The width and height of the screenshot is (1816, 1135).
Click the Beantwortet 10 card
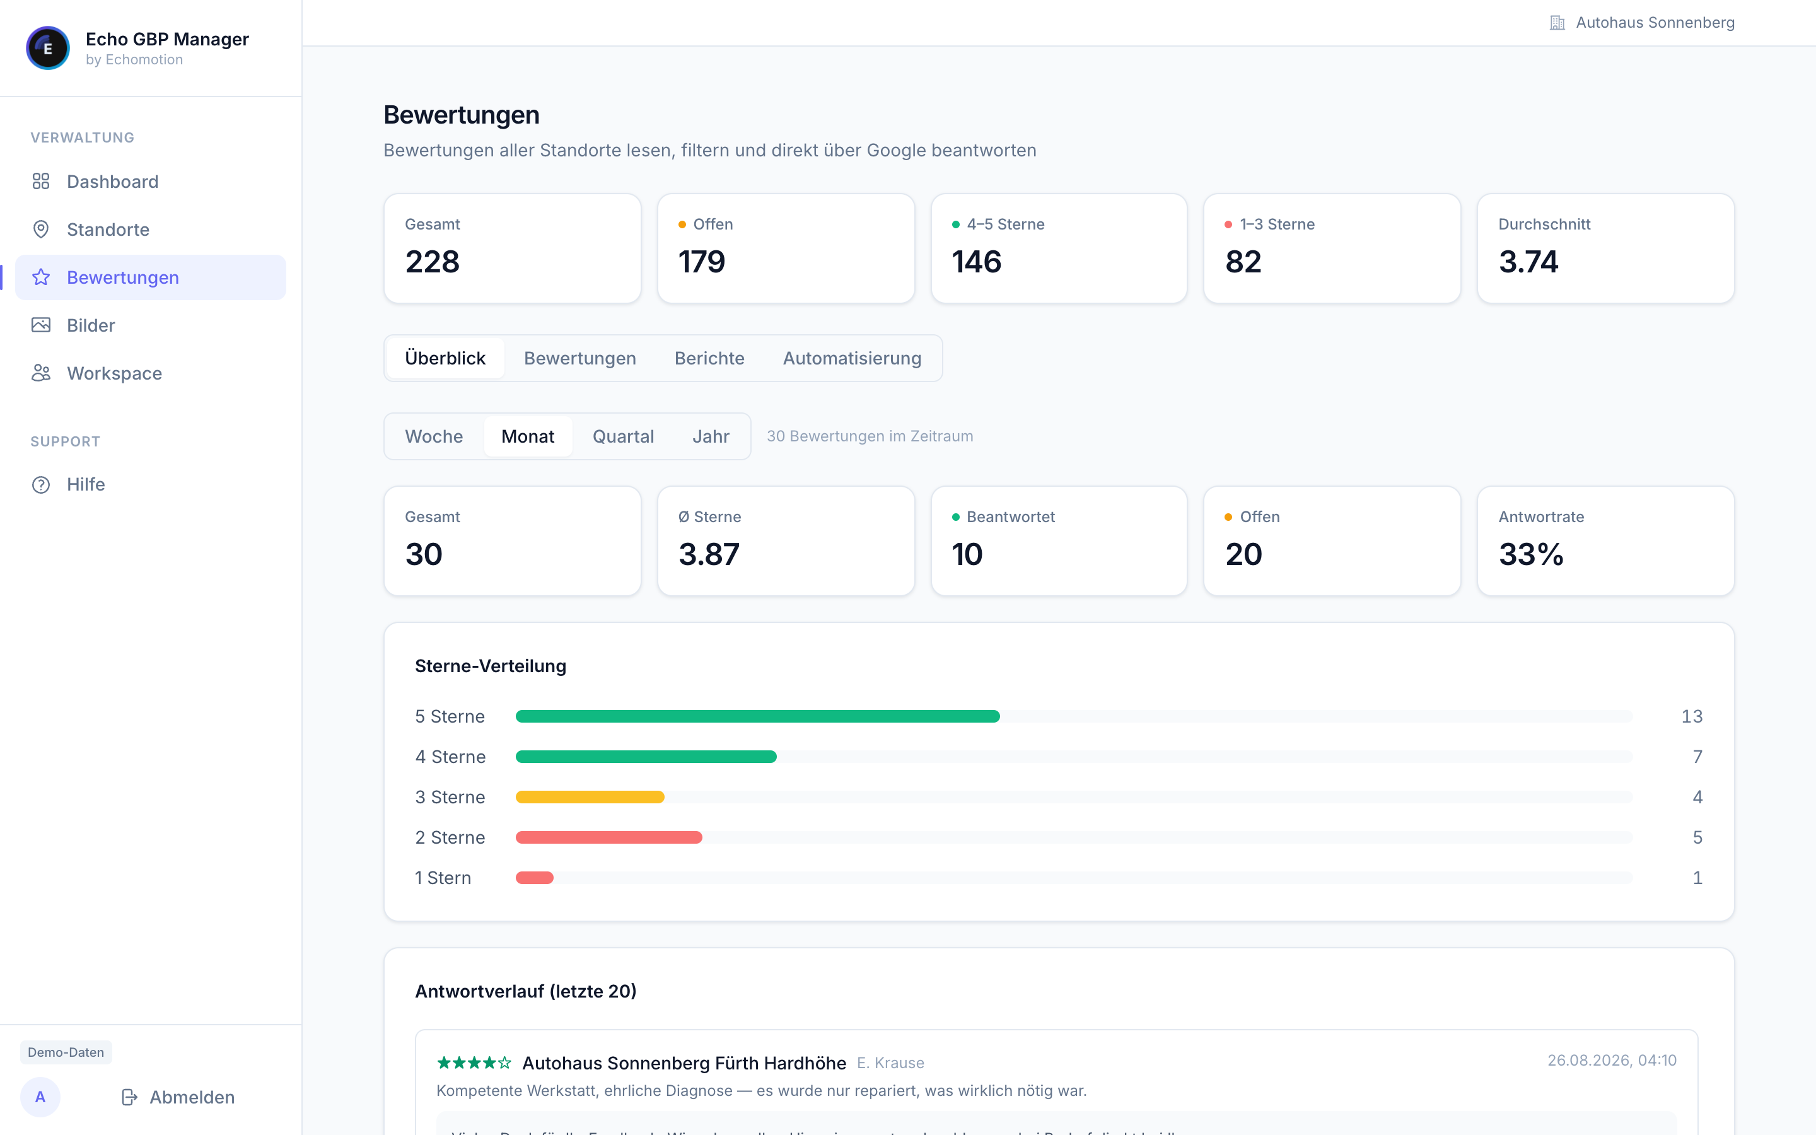pos(1059,541)
